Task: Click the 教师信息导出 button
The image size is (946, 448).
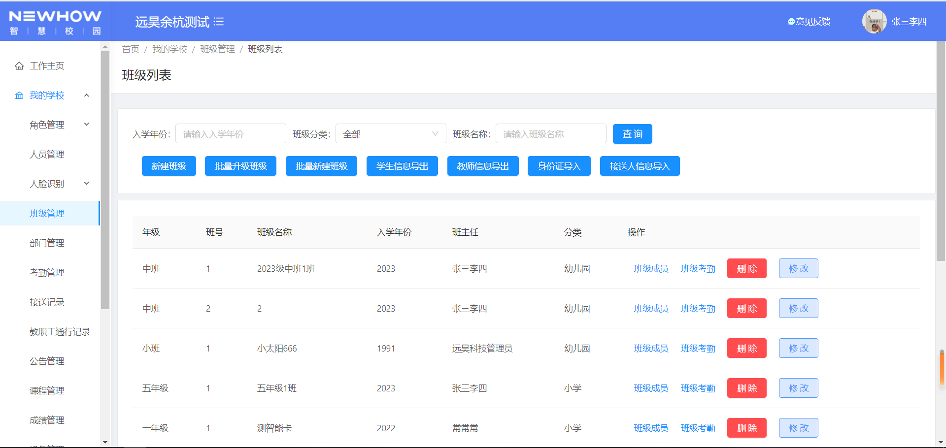Action: [x=483, y=166]
